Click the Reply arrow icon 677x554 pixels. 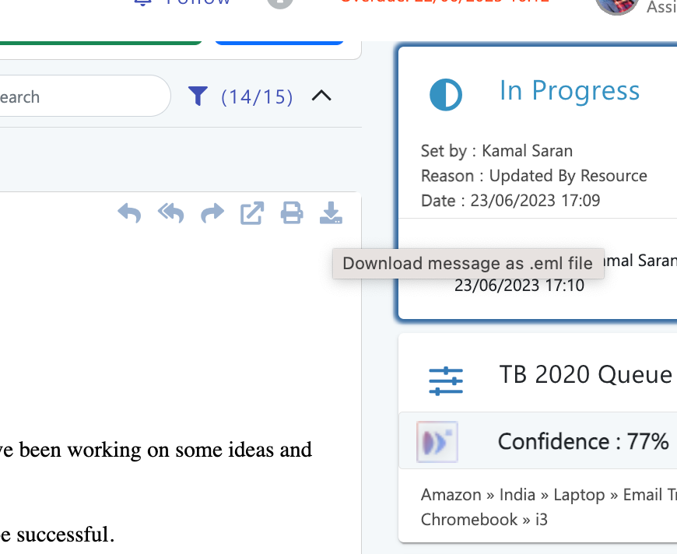coord(129,212)
